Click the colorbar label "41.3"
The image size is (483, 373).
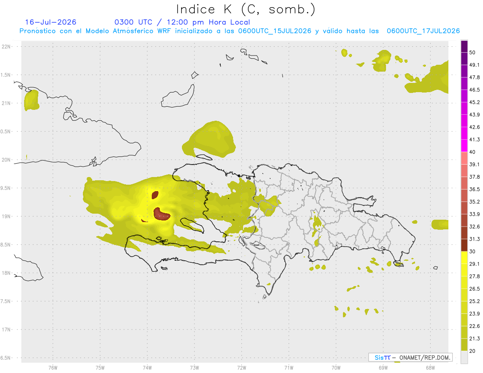click(x=475, y=140)
